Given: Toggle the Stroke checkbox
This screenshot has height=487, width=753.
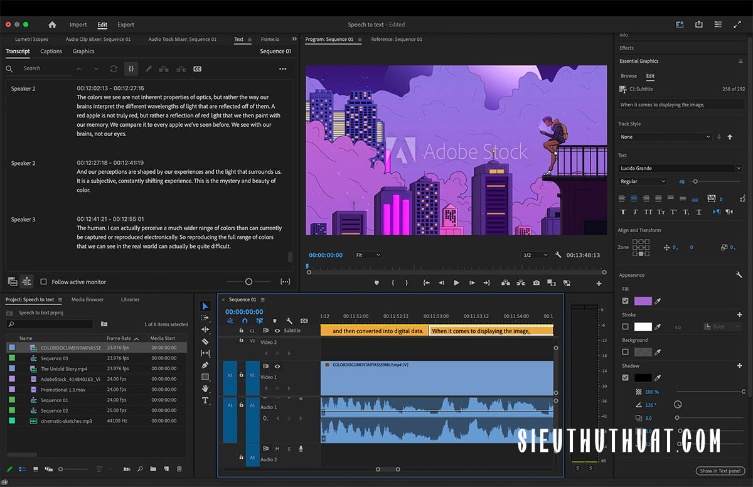Looking at the screenshot, I should tap(625, 327).
